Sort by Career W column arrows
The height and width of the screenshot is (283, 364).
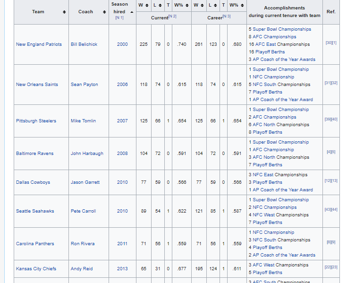pyautogui.click(x=202, y=5)
